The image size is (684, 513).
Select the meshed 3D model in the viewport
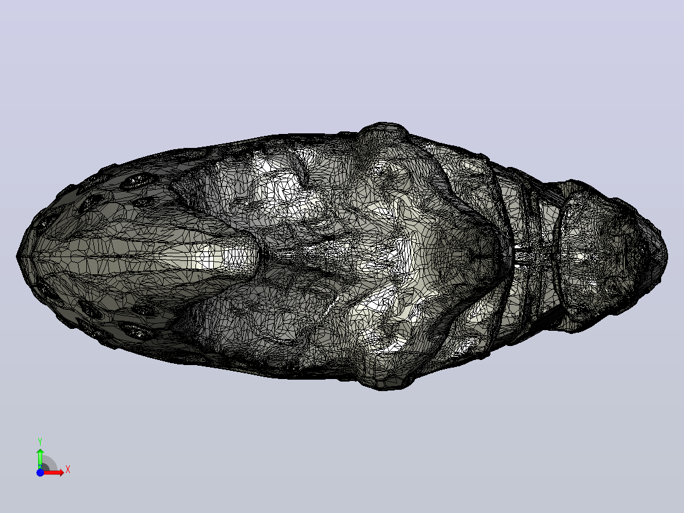click(342, 256)
